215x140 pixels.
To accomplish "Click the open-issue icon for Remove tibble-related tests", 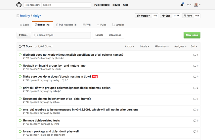I will pyautogui.click(x=20, y=120).
